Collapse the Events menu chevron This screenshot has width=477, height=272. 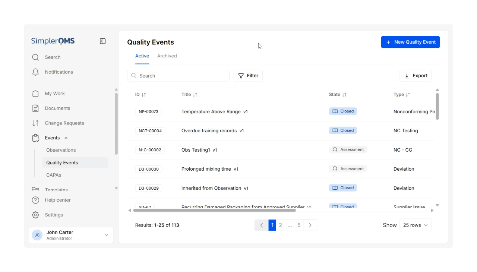click(66, 138)
